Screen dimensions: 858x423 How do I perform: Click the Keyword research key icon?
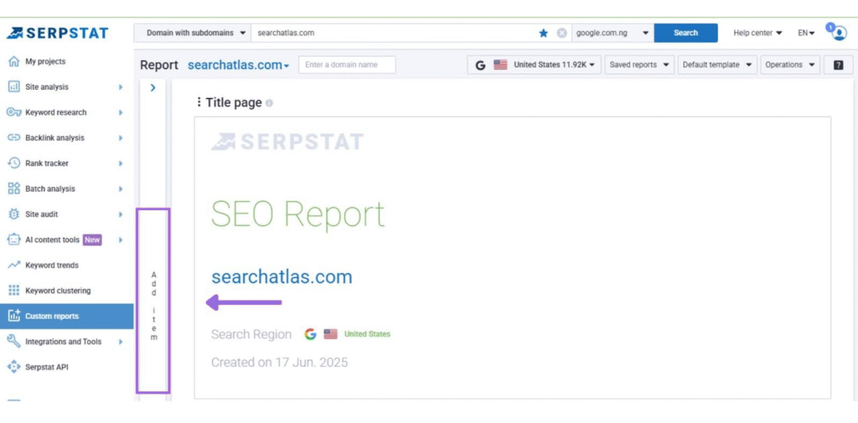[x=13, y=113]
